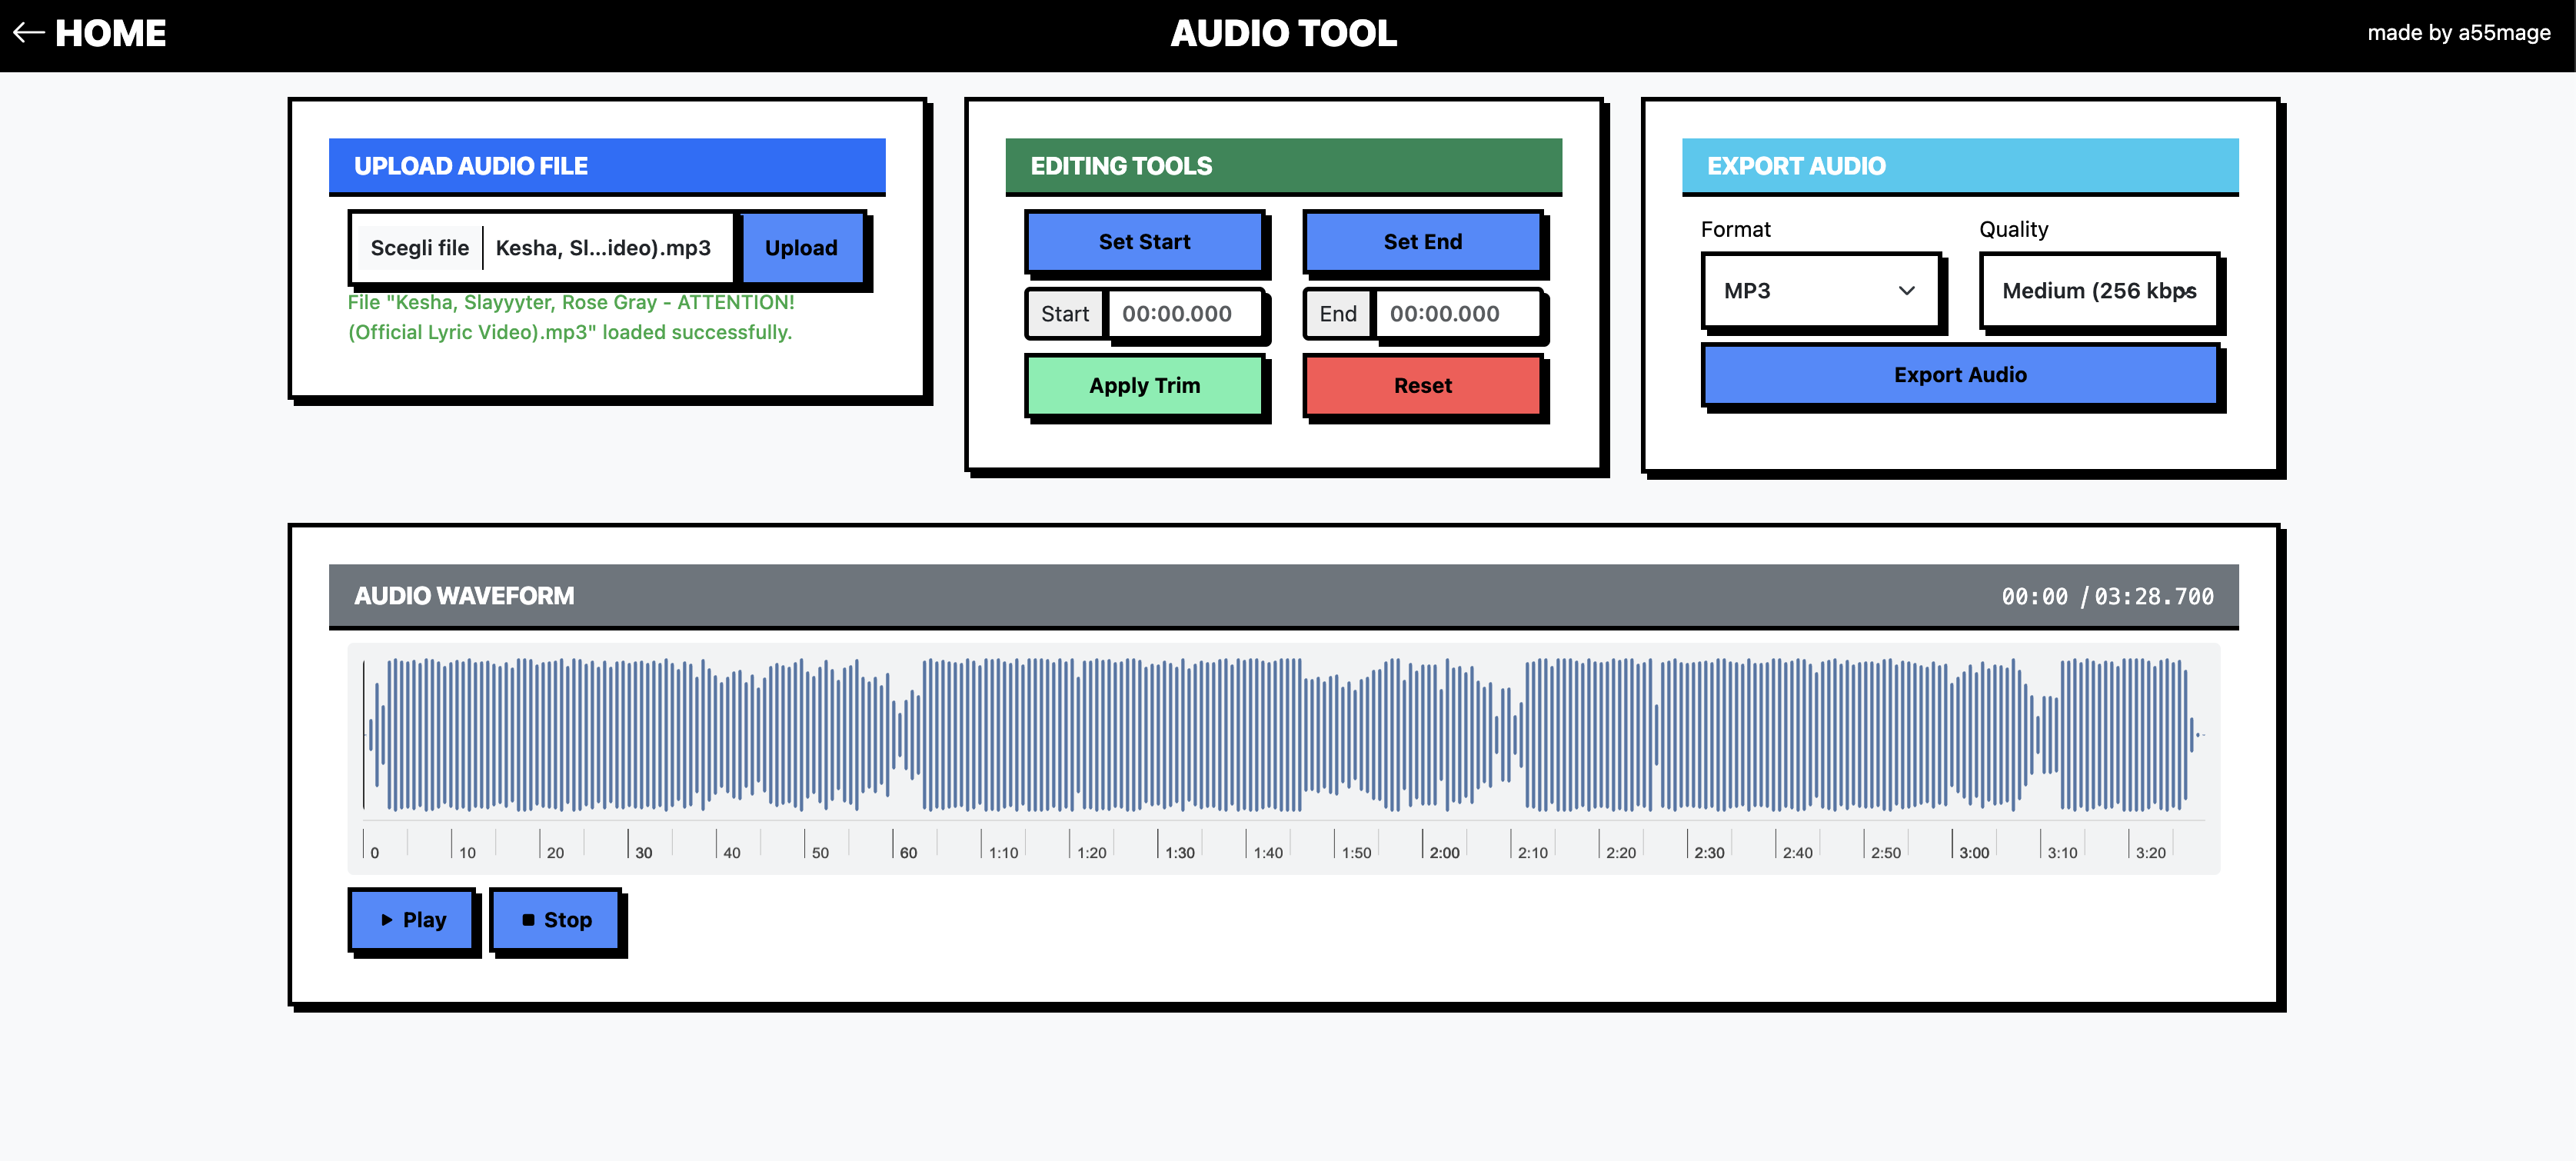Viewport: 2576px width, 1161px height.
Task: Reset trim with the red Reset button
Action: (1421, 386)
